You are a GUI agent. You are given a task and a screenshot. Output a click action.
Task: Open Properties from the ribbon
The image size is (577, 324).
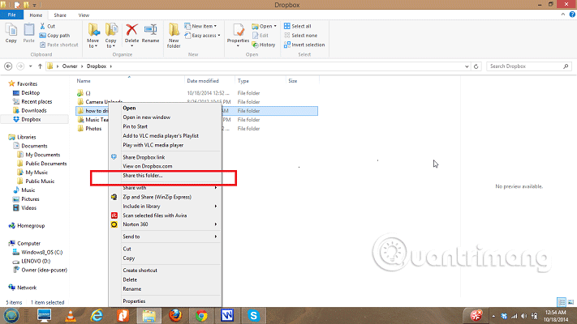(x=238, y=36)
